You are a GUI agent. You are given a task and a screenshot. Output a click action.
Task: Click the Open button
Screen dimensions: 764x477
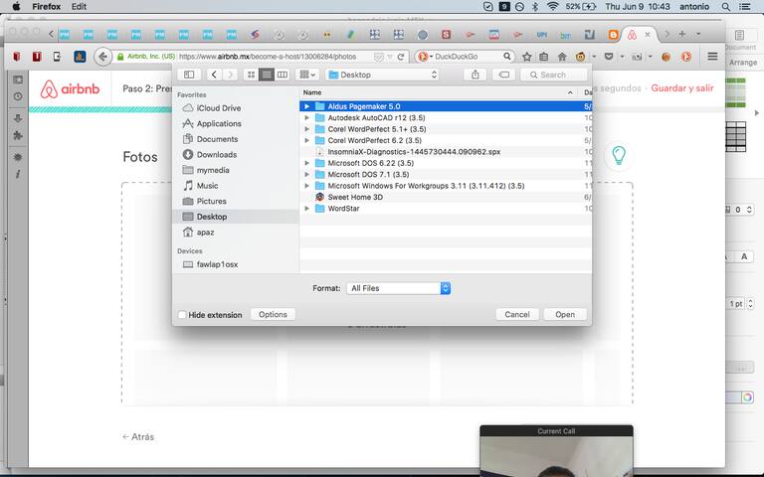click(x=565, y=314)
